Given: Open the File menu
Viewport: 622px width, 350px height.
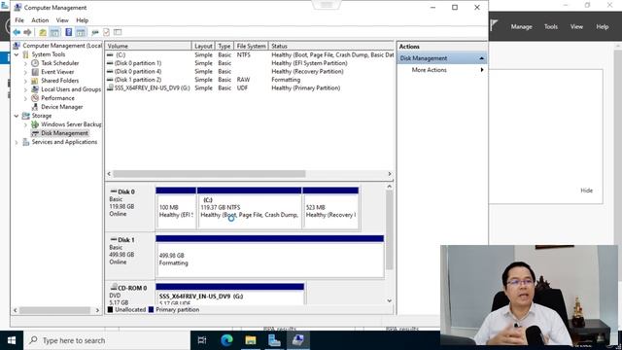Looking at the screenshot, I should [19, 20].
